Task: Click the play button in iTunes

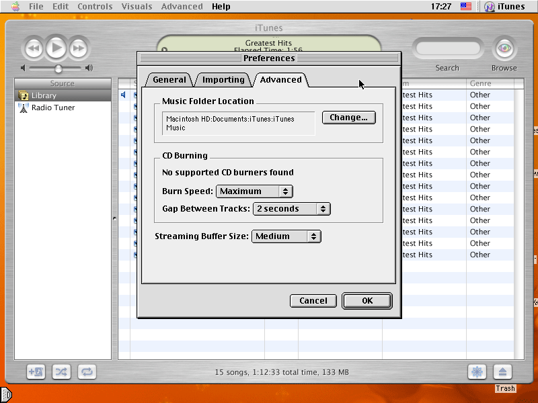Action: pyautogui.click(x=56, y=48)
